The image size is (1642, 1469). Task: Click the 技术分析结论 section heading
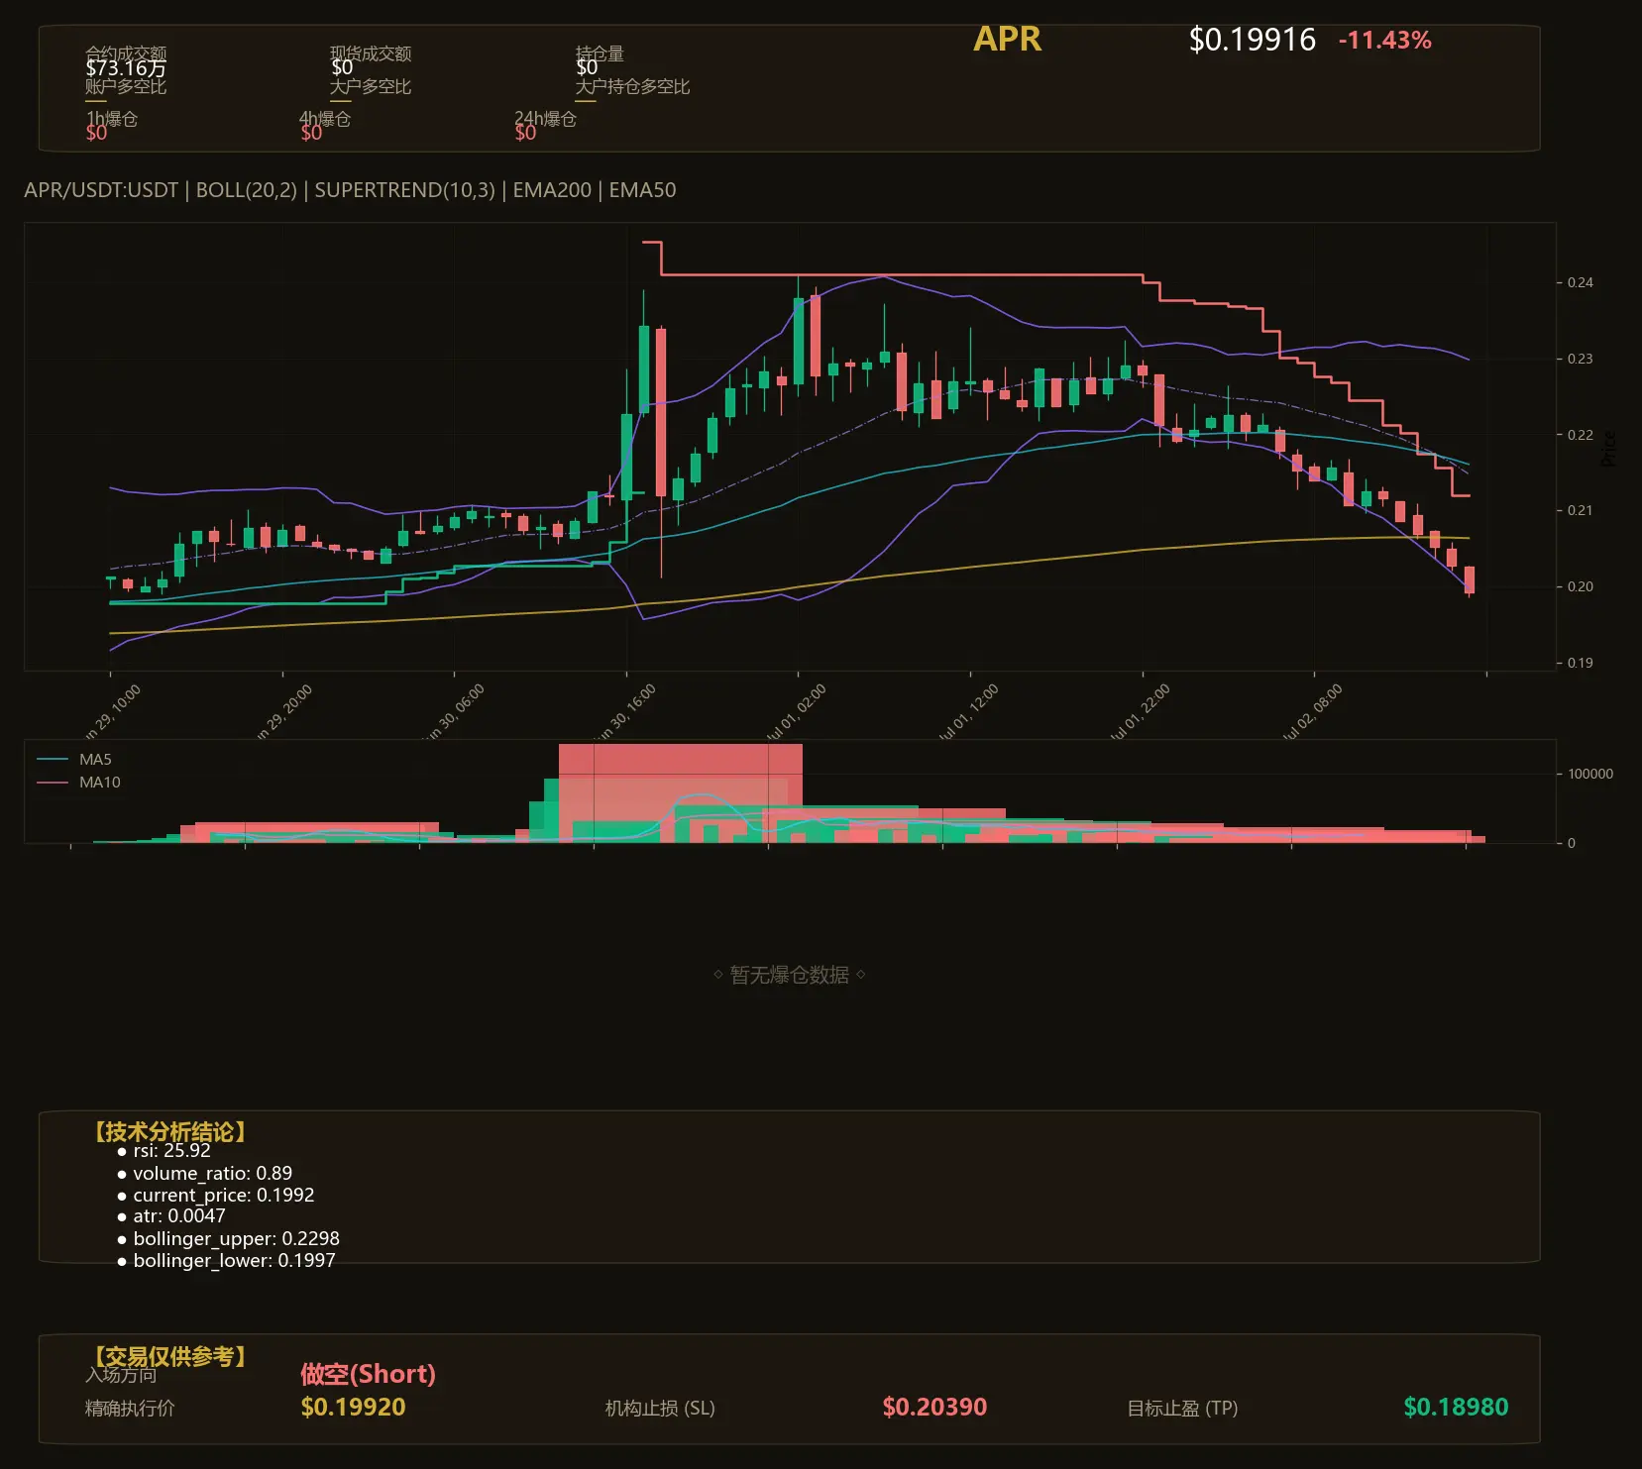click(168, 1132)
